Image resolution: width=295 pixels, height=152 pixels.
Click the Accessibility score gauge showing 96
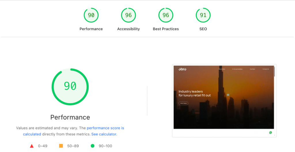[x=128, y=15]
